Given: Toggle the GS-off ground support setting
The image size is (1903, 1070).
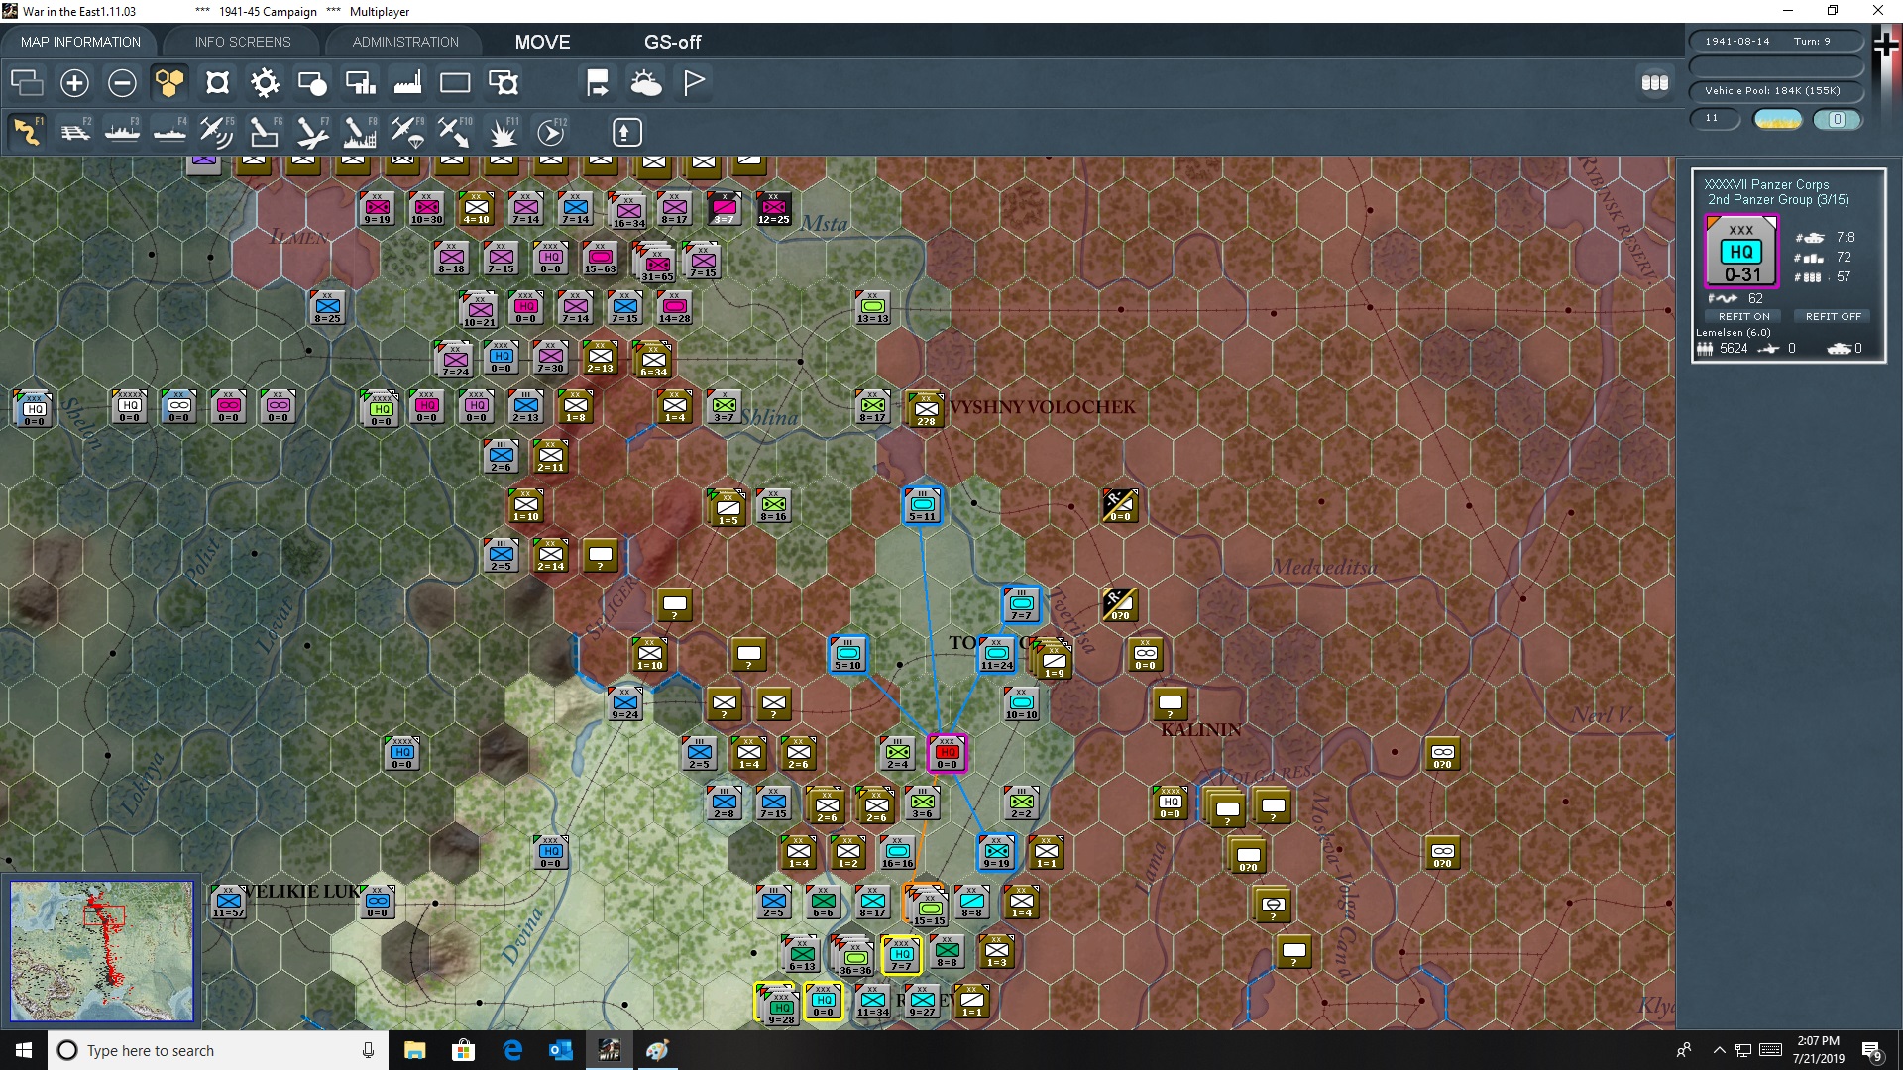Looking at the screenshot, I should pyautogui.click(x=672, y=42).
